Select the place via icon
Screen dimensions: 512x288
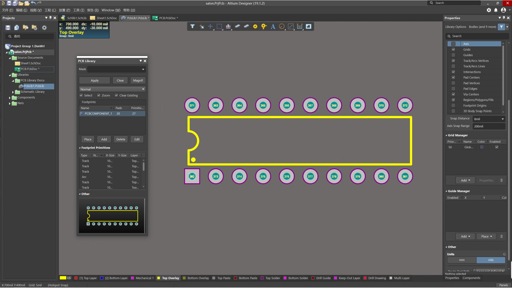click(x=264, y=26)
